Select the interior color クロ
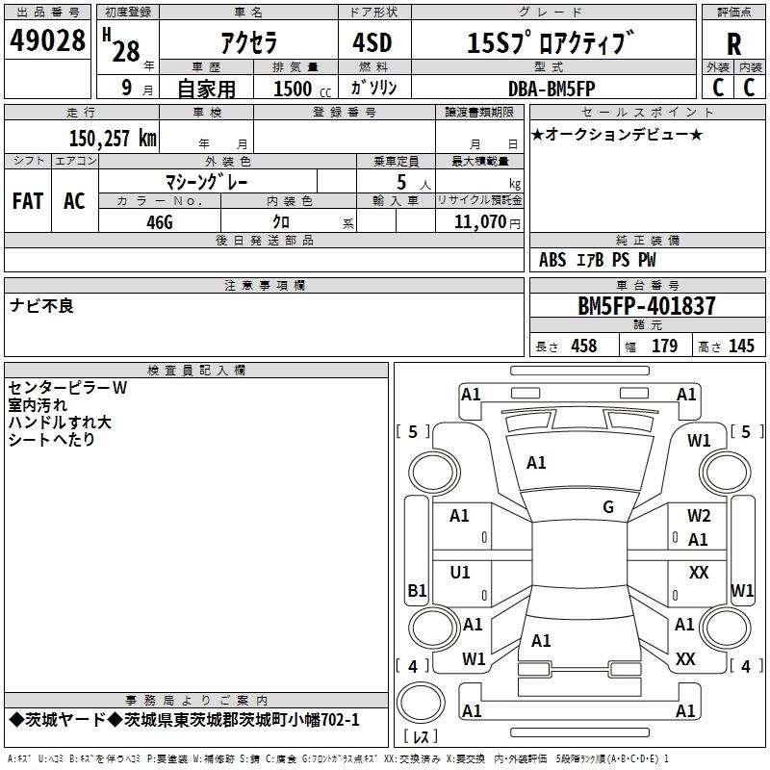Viewport: 770px width, 770px height. [x=281, y=221]
